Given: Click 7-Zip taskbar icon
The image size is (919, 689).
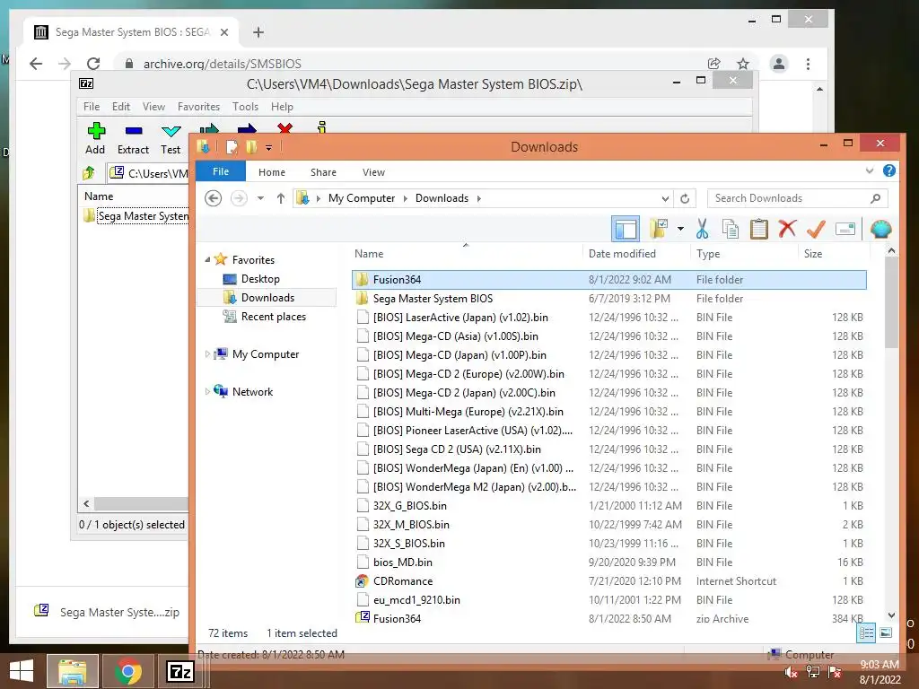Looking at the screenshot, I should point(179,671).
